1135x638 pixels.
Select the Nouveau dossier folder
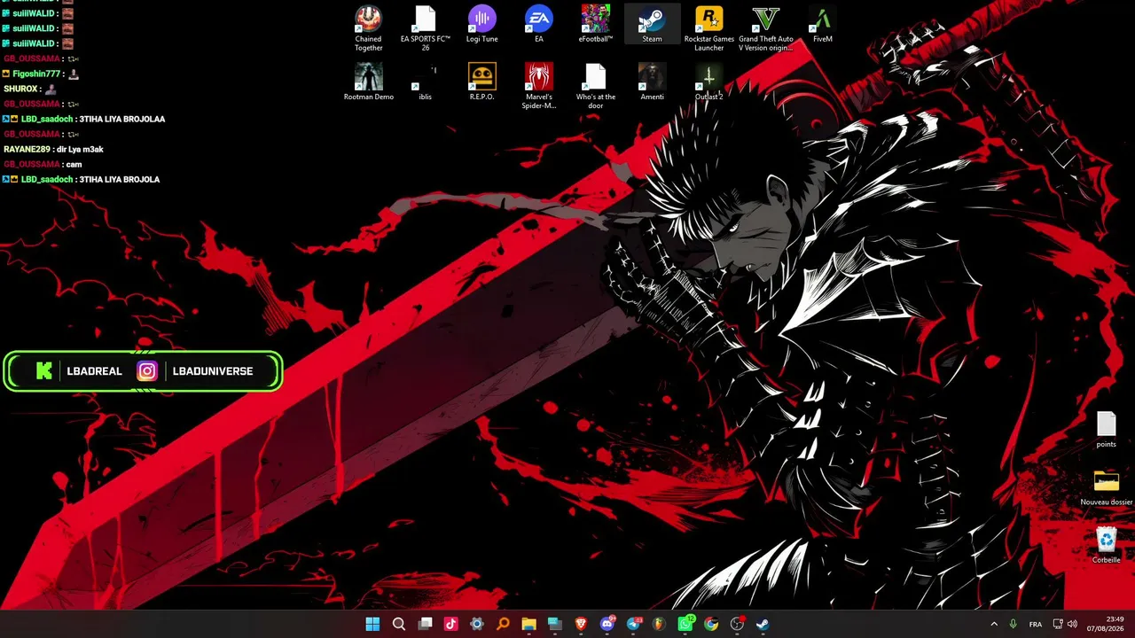click(1107, 487)
